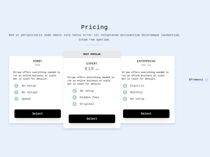This screenshot has width=210, height=157.
Task: Click the Expert plan's No setup checkmark
Action: 75,91
